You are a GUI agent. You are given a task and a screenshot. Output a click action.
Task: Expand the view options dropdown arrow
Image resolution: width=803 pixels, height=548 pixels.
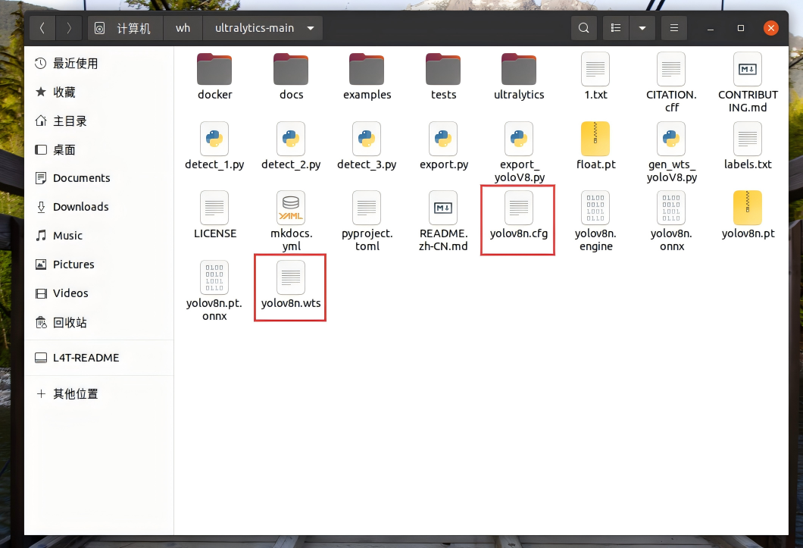pos(642,28)
